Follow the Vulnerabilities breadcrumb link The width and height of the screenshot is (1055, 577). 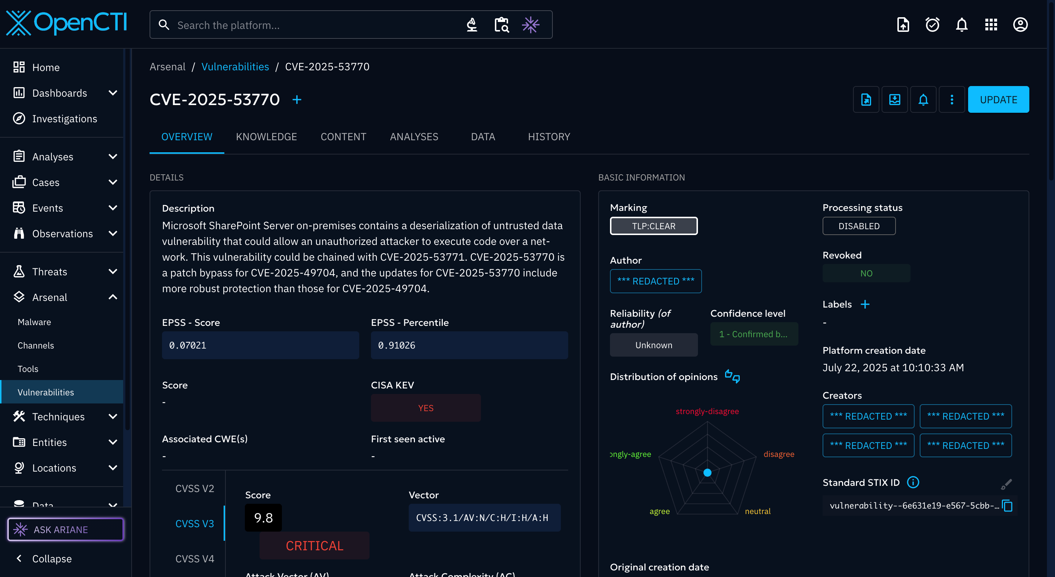pyautogui.click(x=235, y=67)
